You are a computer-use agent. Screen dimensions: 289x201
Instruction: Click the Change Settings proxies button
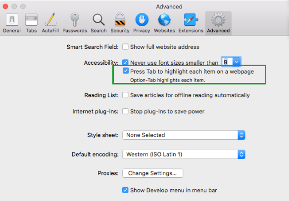pyautogui.click(x=152, y=173)
